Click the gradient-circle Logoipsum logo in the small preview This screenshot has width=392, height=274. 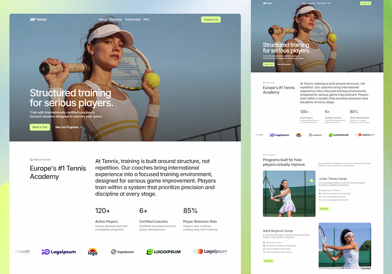365,135
